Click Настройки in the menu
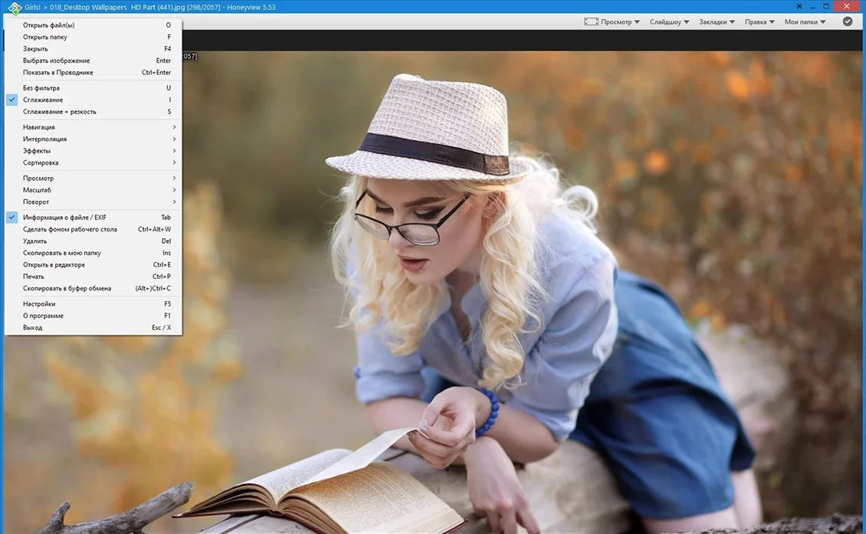The height and width of the screenshot is (534, 866). click(39, 304)
